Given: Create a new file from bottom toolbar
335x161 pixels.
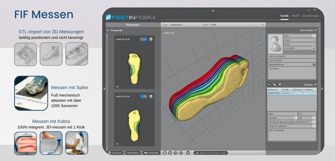Looking at the screenshot, I should (x=165, y=153).
